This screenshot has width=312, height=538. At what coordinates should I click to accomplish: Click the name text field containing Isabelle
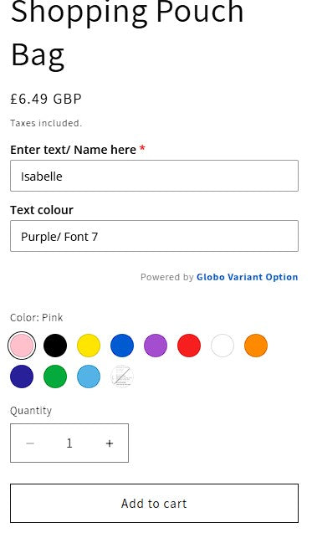tap(154, 176)
